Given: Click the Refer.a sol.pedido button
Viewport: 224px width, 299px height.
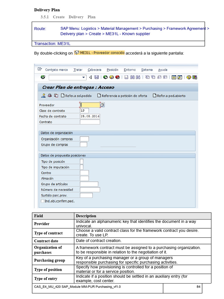Looking at the screenshot, I should (76, 95).
